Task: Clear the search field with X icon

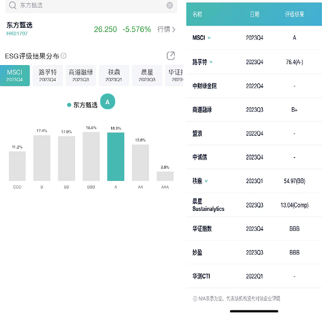Action: coord(170,6)
